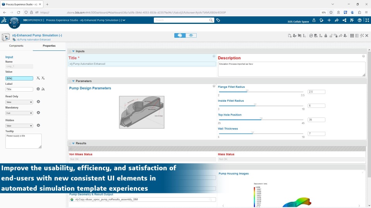Click the gear icon next to Label

pos(38,89)
